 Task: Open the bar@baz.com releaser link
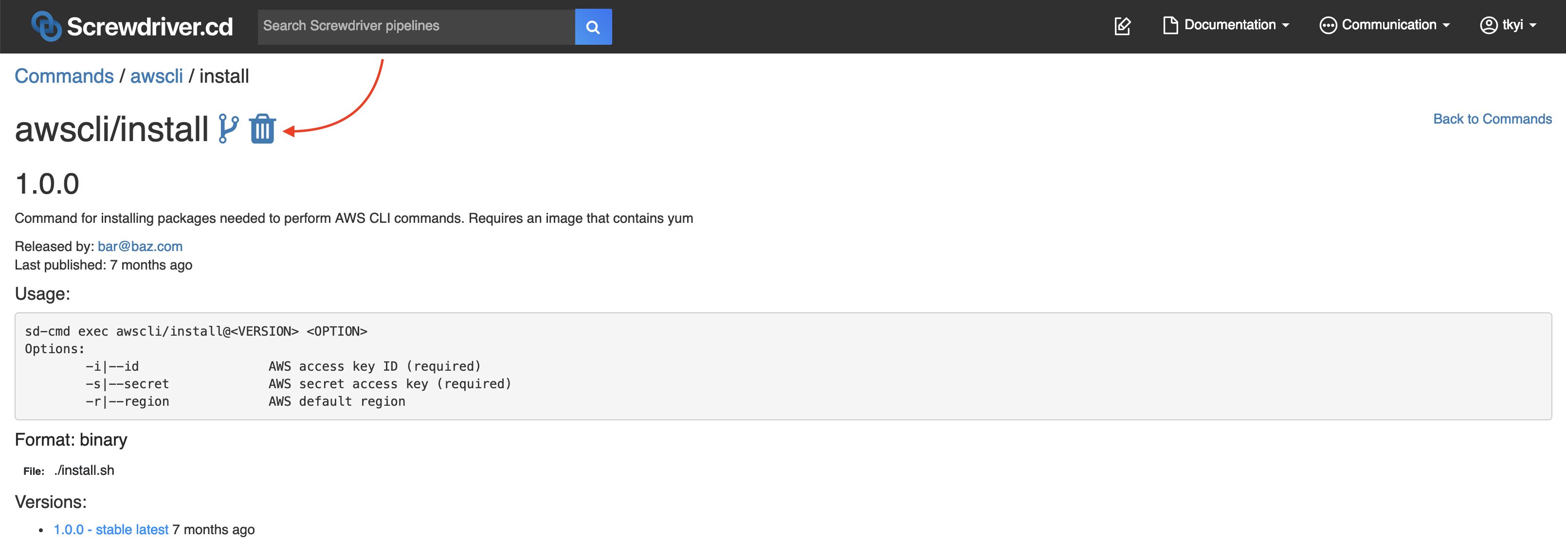click(x=140, y=247)
